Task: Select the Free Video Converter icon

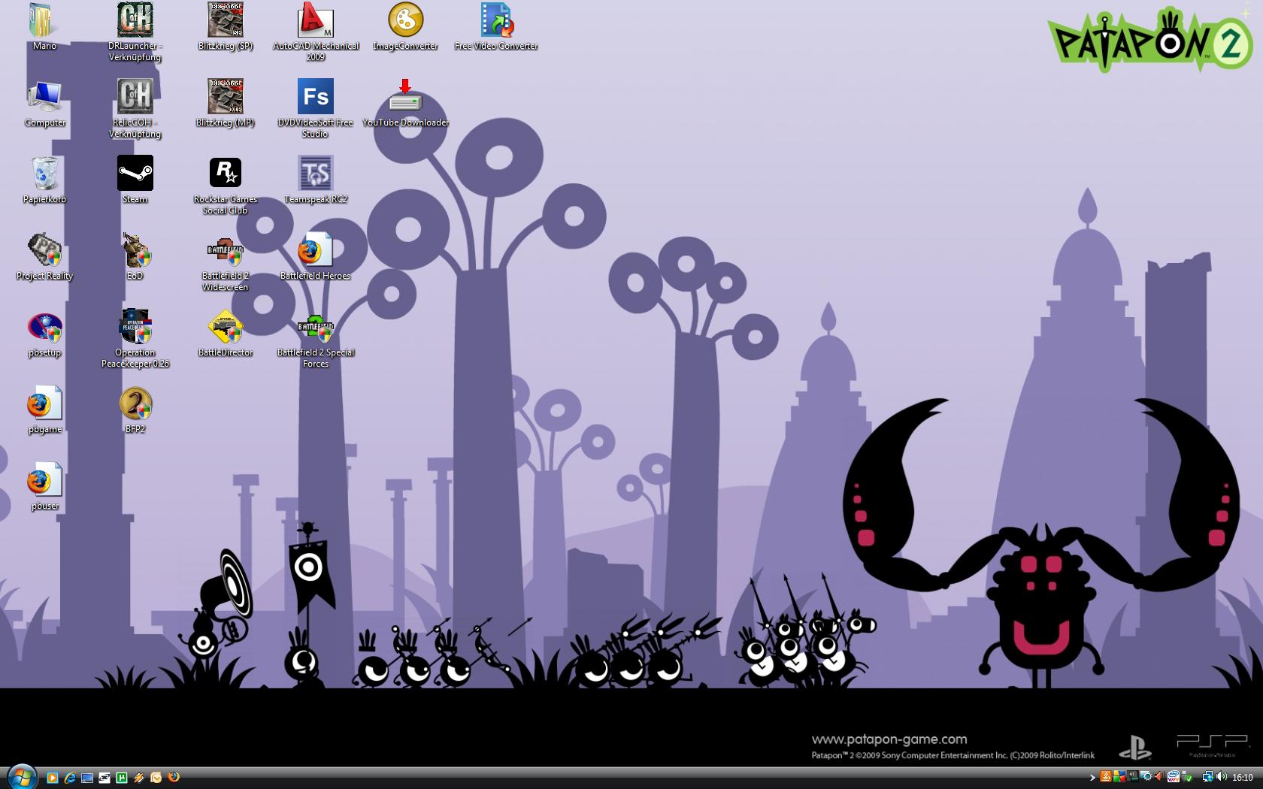Action: click(495, 27)
